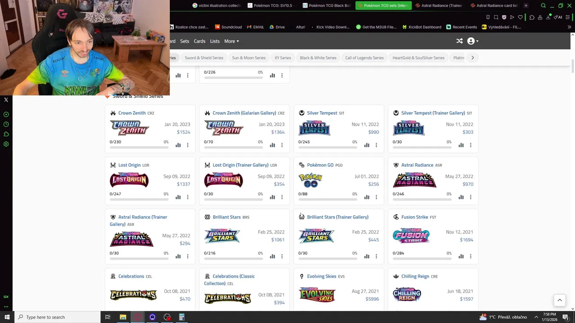Open Task View on the taskbar
Screen dimensions: 575x323
pos(108,317)
